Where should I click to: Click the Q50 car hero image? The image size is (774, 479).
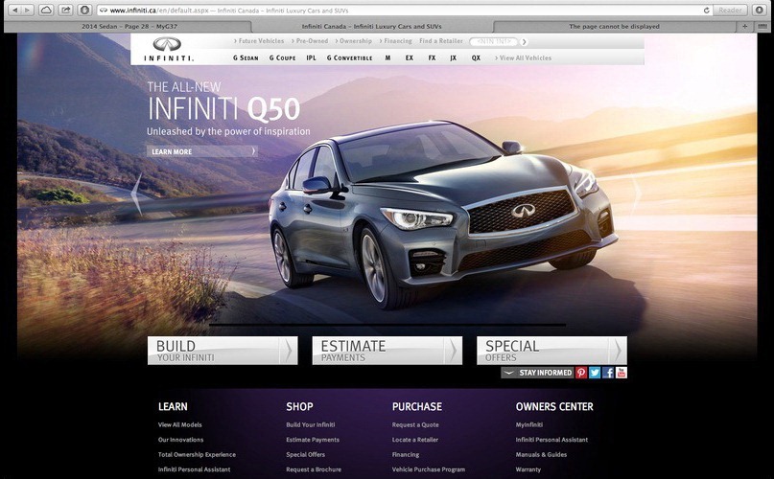click(x=443, y=215)
